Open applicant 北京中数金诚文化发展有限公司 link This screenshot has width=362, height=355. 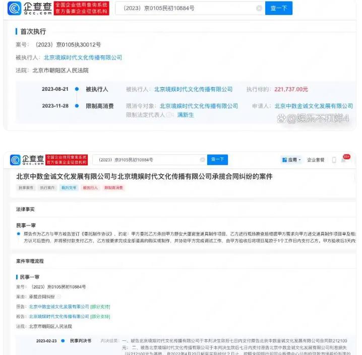pos(314,106)
